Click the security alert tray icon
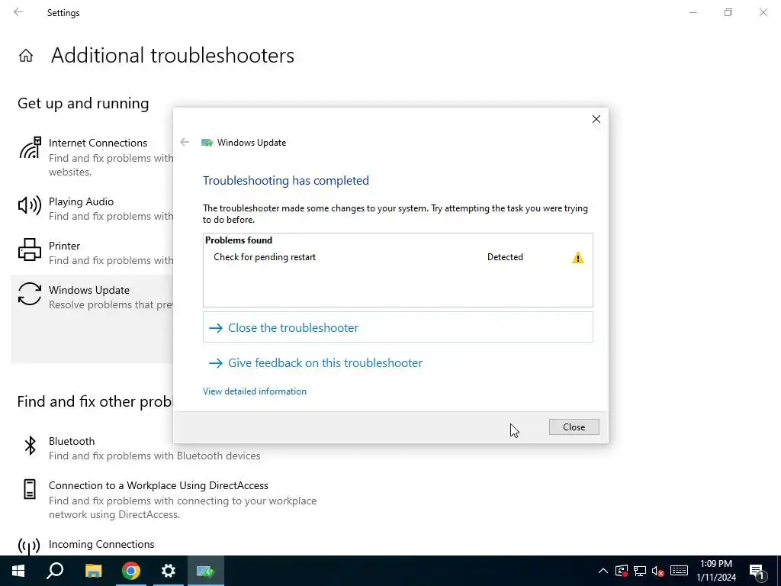Image resolution: width=781 pixels, height=586 pixels. pos(621,571)
